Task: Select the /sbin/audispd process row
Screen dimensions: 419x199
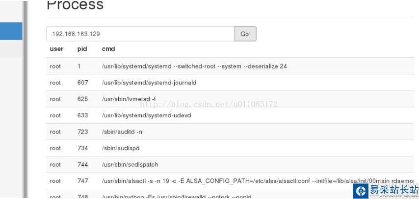Action: click(119, 148)
